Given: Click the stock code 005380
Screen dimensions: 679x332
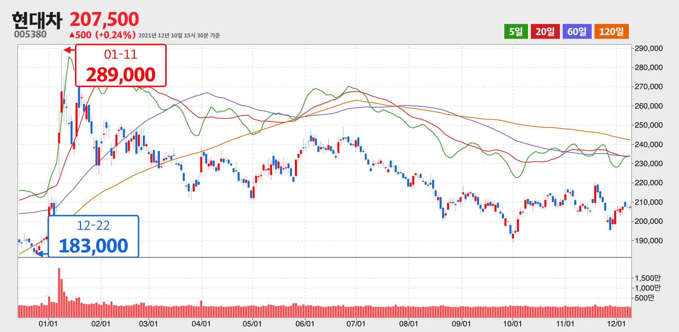Looking at the screenshot, I should (30, 34).
